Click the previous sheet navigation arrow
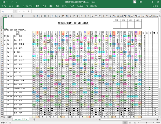Viewport: 161px width, 124px height. [4, 120]
